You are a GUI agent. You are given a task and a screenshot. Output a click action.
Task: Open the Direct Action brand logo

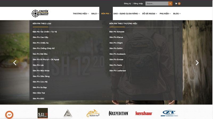(x=68, y=113)
